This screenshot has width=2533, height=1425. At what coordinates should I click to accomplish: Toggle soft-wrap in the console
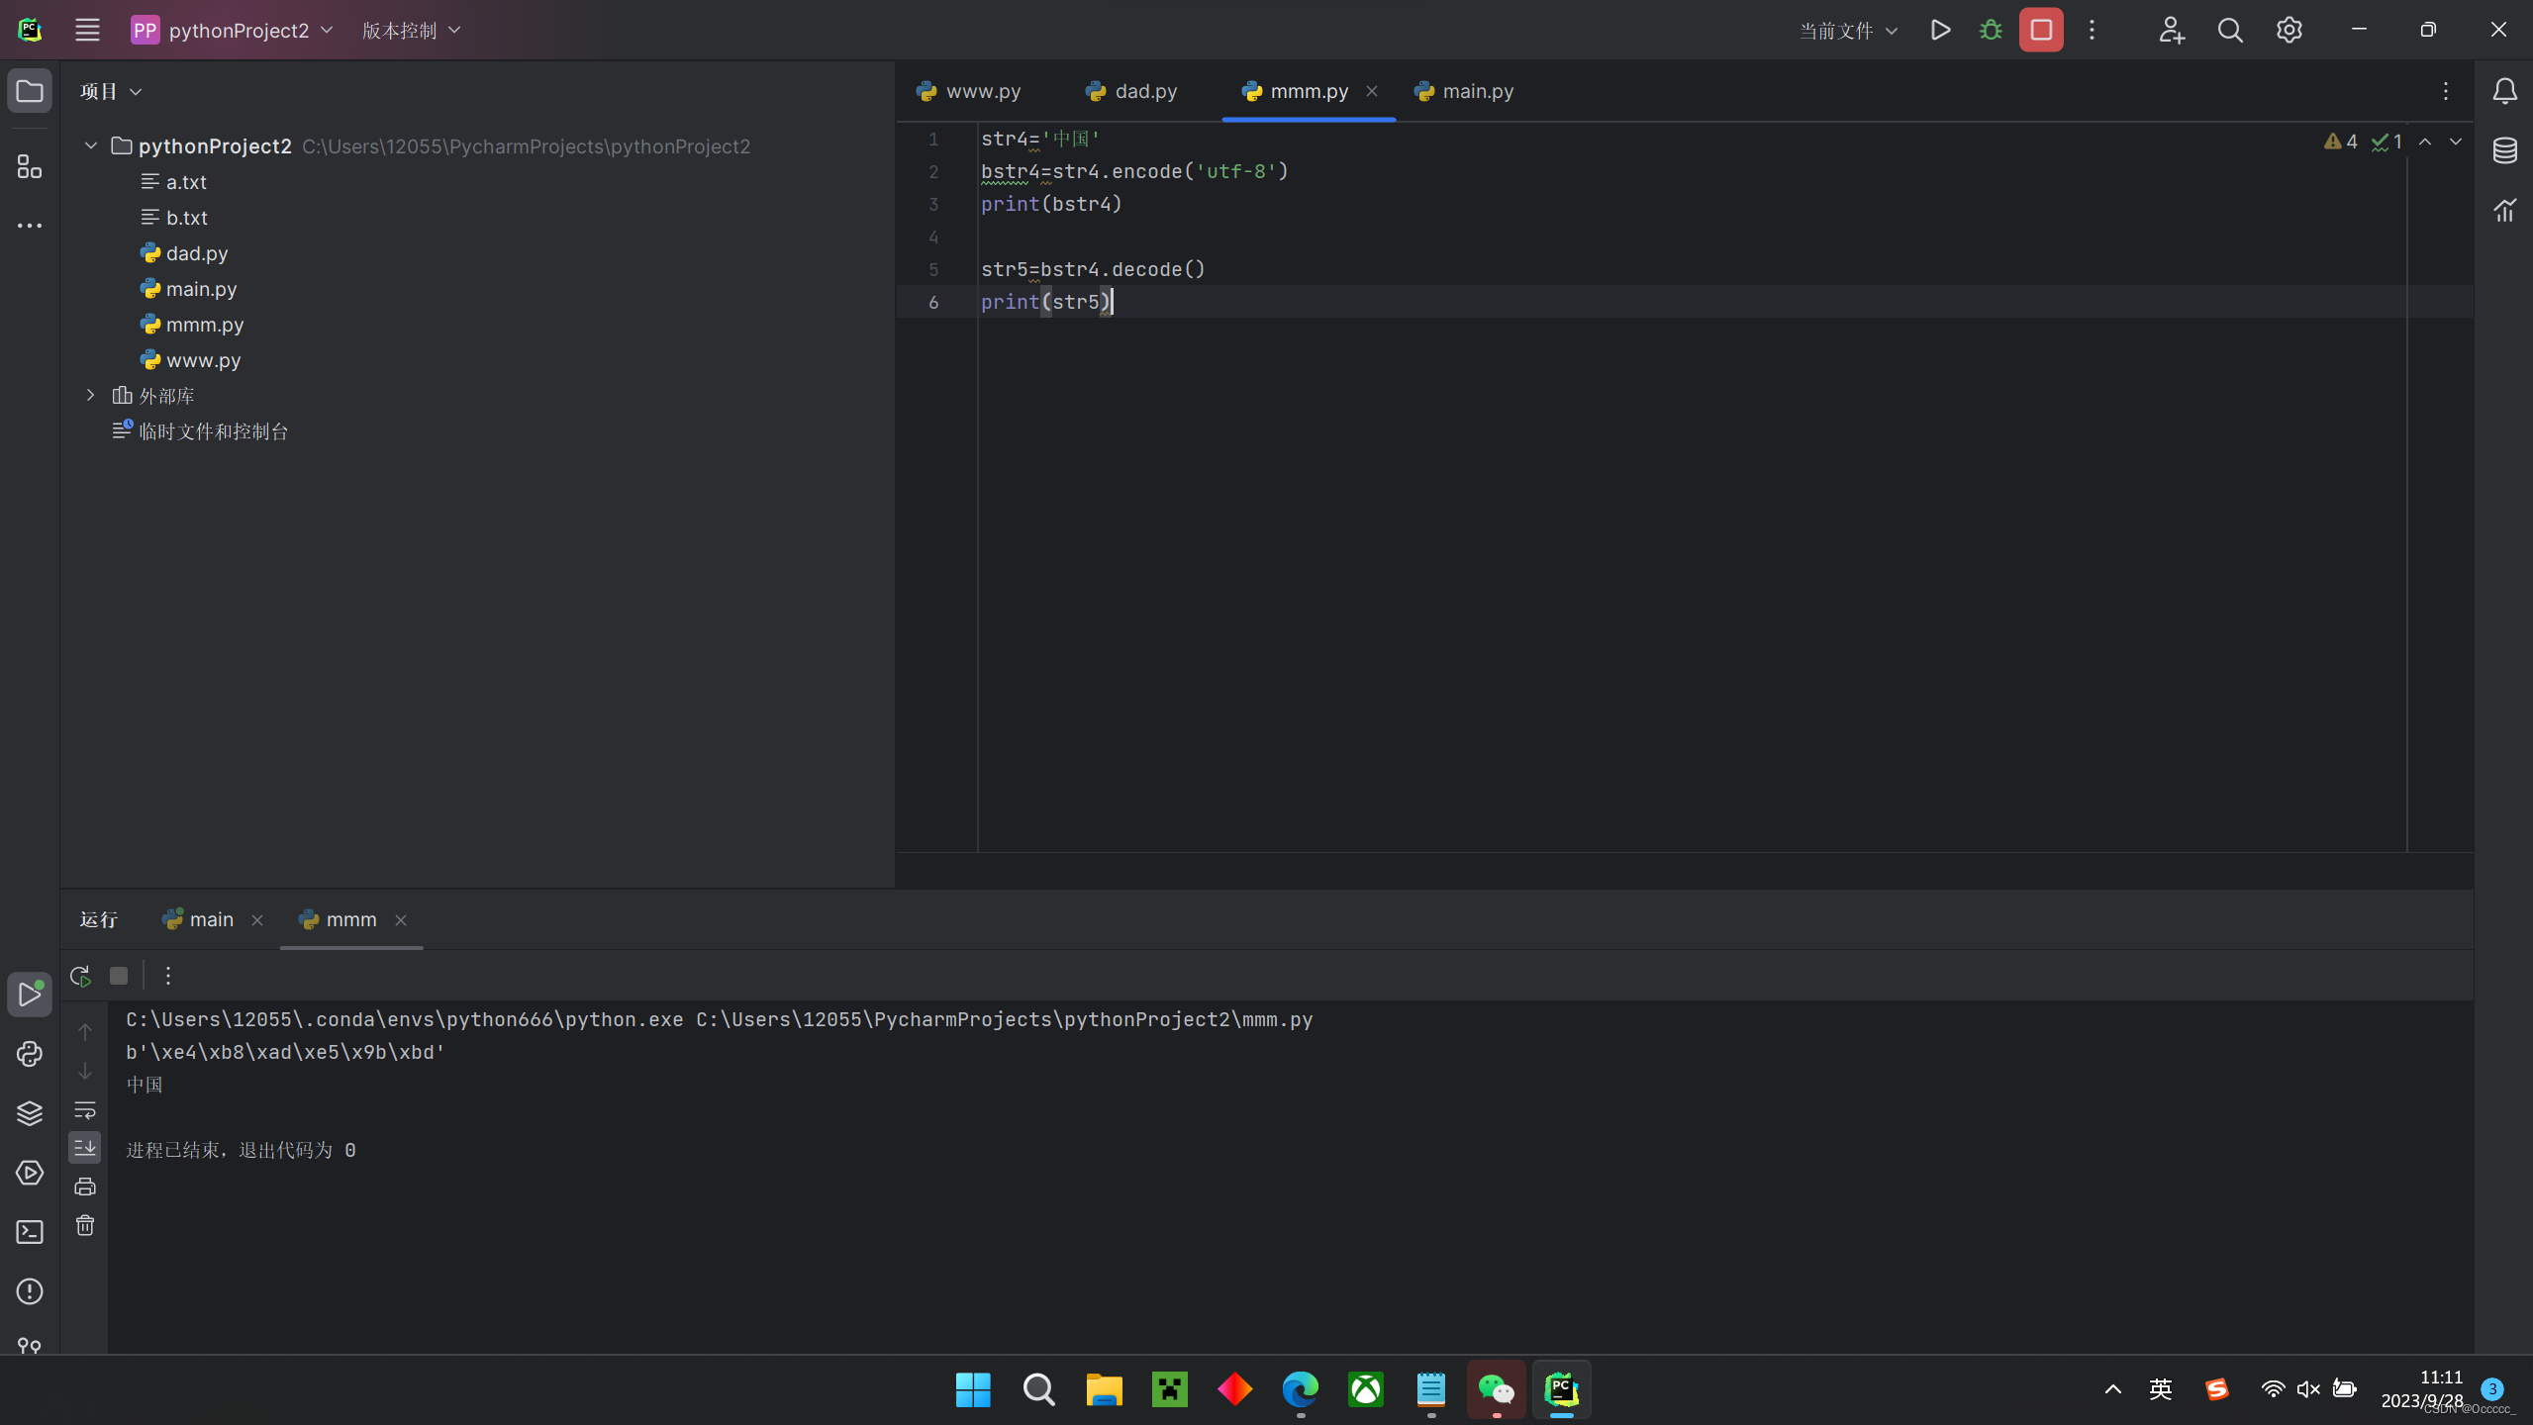85,1109
